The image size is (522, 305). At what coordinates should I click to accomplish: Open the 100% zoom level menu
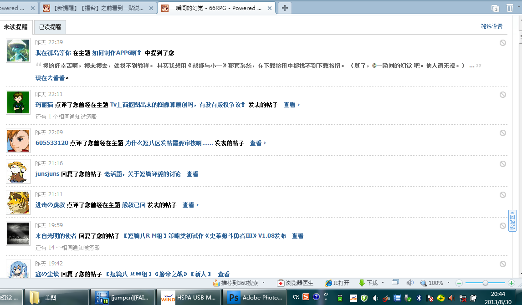coord(435,283)
